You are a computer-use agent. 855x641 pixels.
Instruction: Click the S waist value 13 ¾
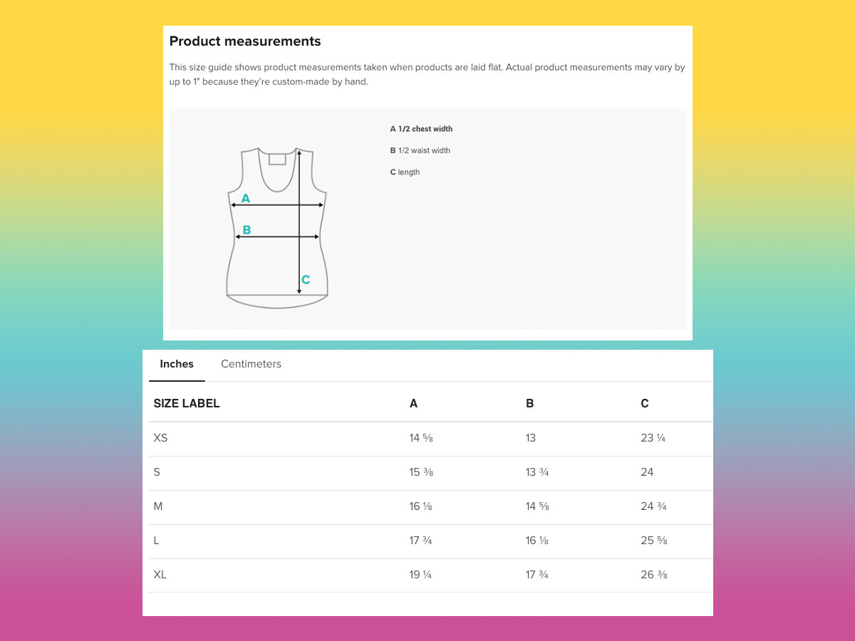[x=537, y=472]
